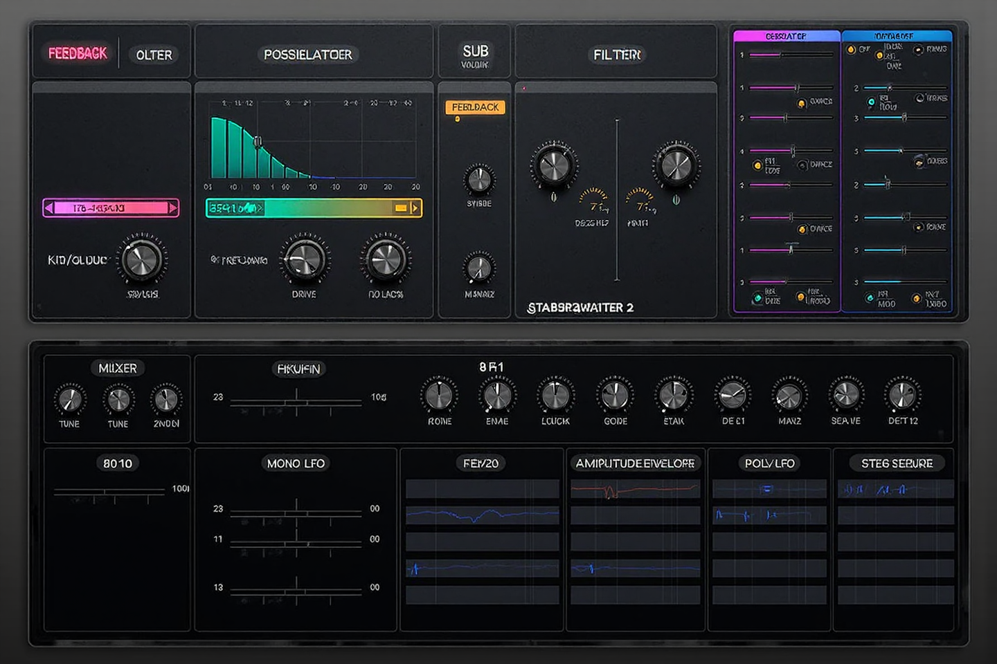This screenshot has height=664, width=997.
Task: Toggle the yellow OFF radio in blue panel
Action: click(x=851, y=49)
